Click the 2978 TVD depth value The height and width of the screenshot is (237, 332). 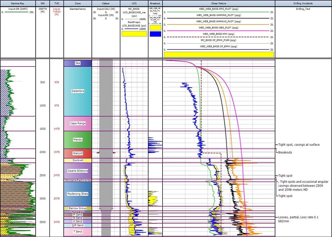(x=57, y=199)
